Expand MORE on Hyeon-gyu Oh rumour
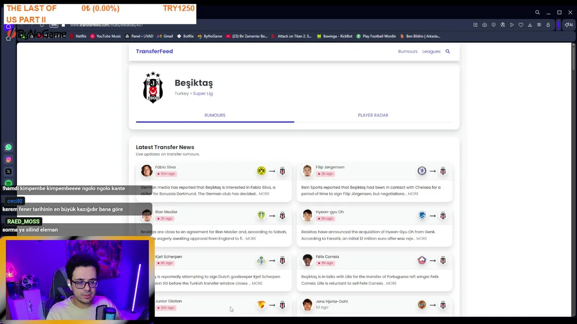 coord(421,238)
